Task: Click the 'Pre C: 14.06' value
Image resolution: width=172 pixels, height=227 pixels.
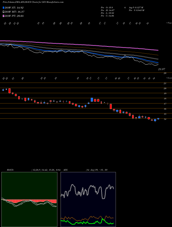Action: point(107,16)
